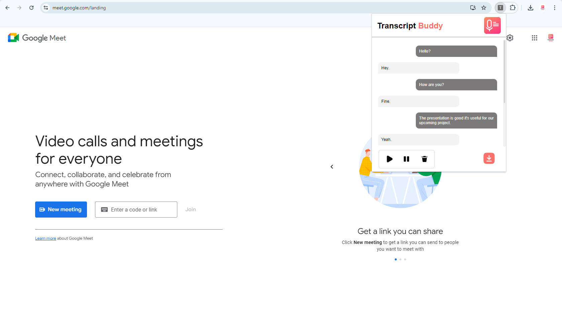
Task: Go to previous carousel slide arrow
Action: click(x=332, y=167)
